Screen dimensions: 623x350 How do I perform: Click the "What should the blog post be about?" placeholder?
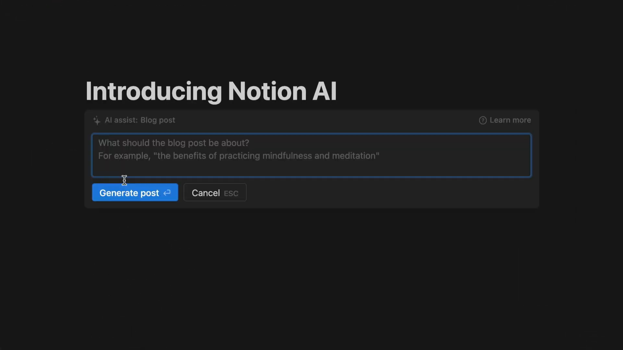[174, 143]
